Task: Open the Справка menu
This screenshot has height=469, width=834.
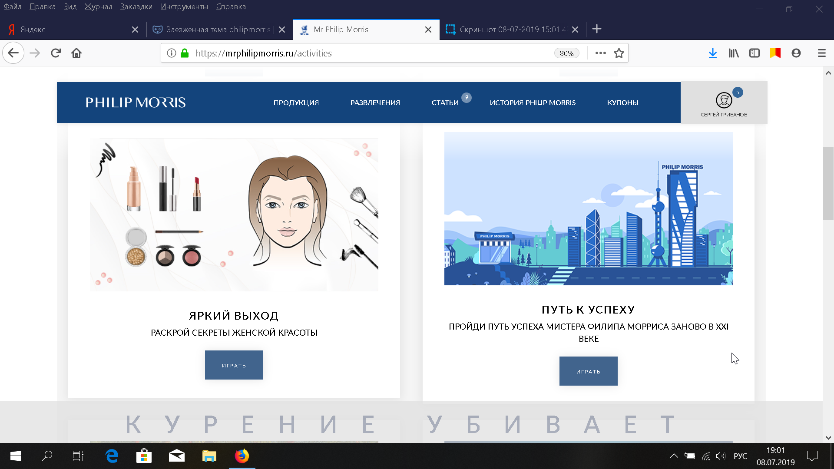Action: coord(231,7)
